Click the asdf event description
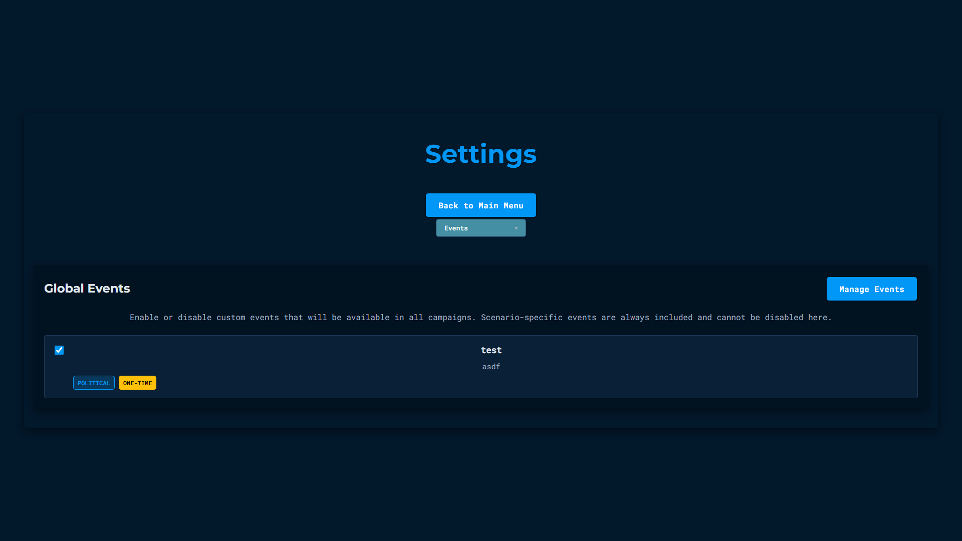The width and height of the screenshot is (962, 541). click(x=491, y=367)
